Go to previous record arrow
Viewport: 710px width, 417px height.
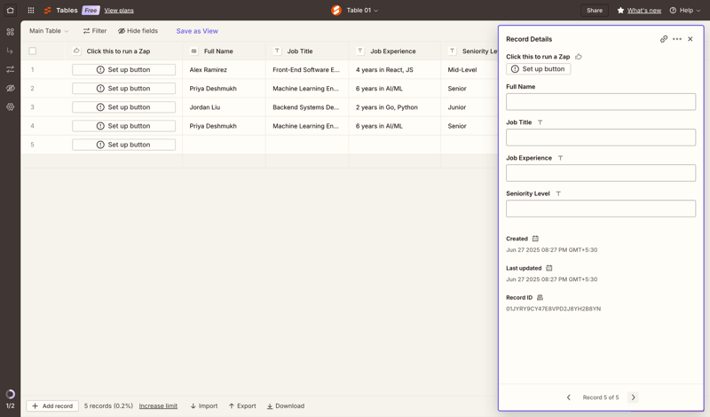pos(569,397)
